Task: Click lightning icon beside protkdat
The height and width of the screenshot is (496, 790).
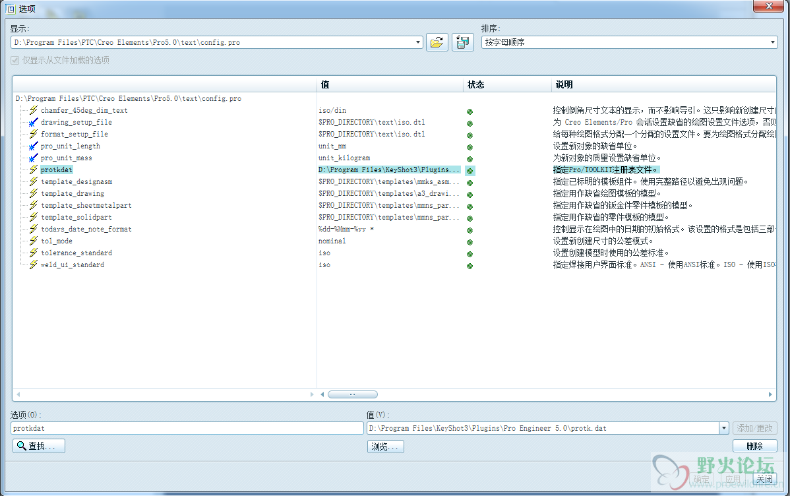Action: (34, 170)
